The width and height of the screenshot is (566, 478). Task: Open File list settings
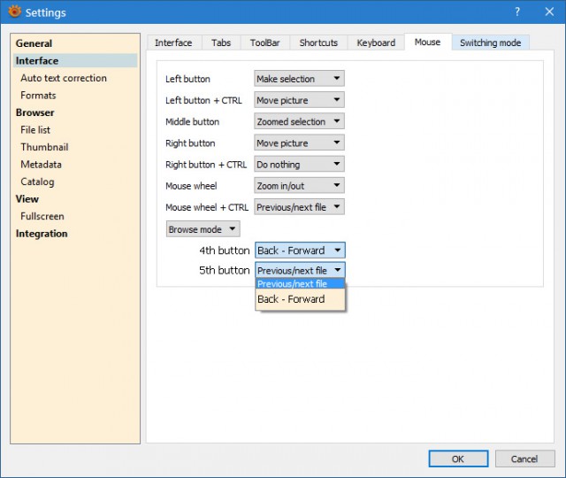35,130
